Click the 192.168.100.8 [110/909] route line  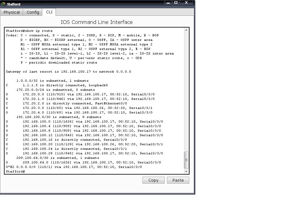pyautogui.click(x=83, y=131)
